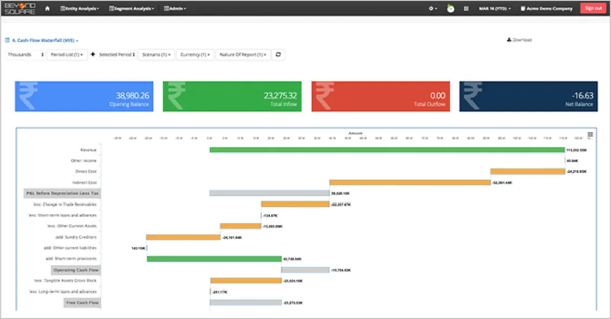This screenshot has height=319, width=611.
Task: Click the Sign out button
Action: click(594, 8)
